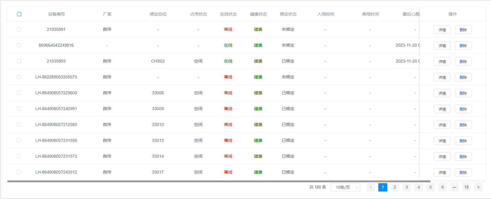Switch to page 5

tap(430, 187)
